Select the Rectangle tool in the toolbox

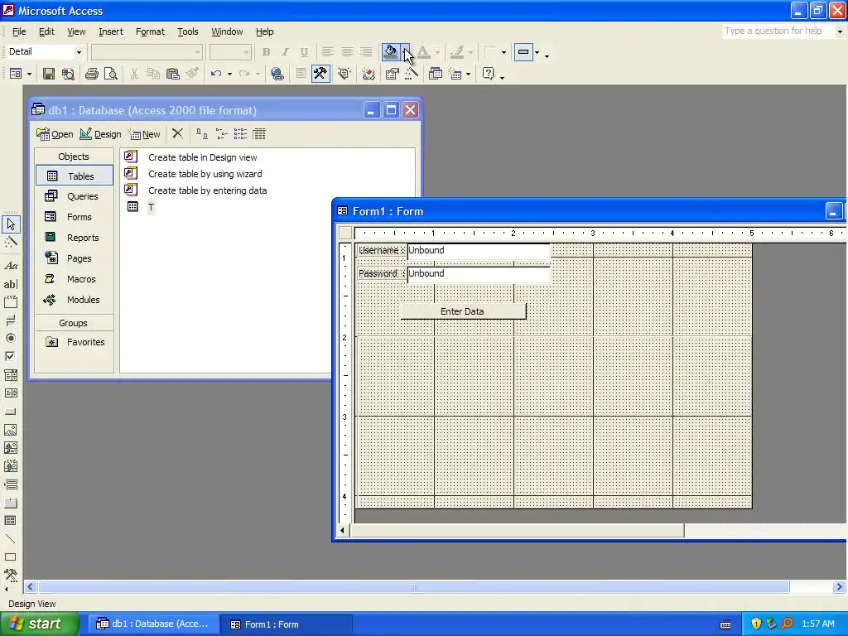pyautogui.click(x=10, y=557)
